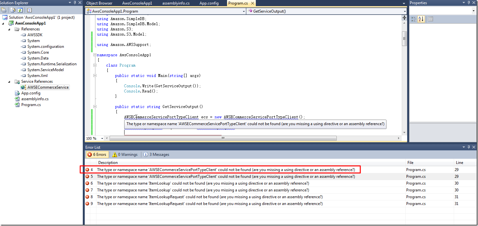Open Properties from the Solution Explorer toolbar
The width and height of the screenshot is (478, 226).
[x=4, y=10]
